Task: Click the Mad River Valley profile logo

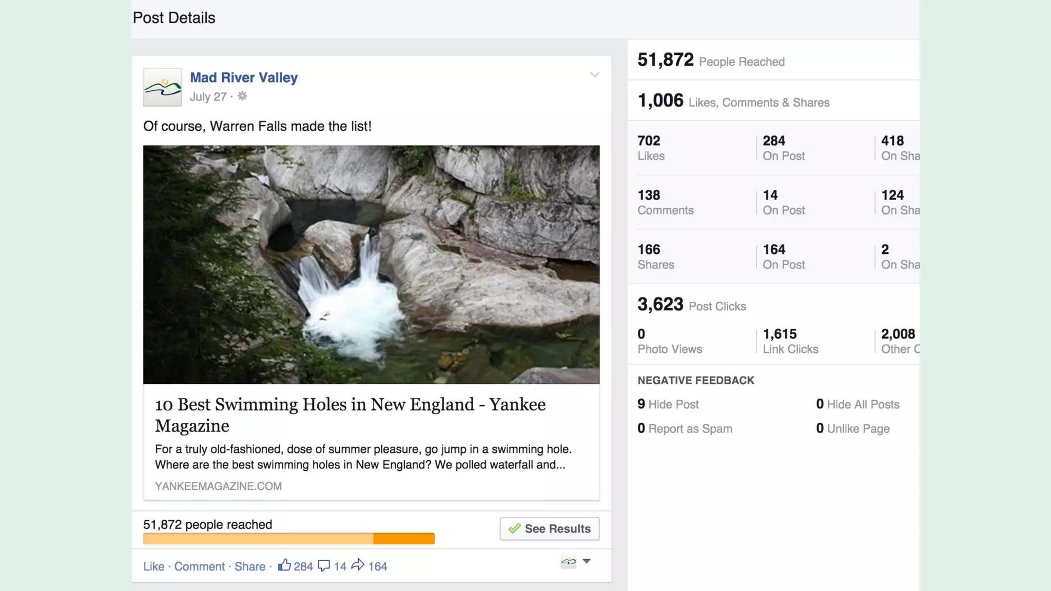Action: coord(162,87)
